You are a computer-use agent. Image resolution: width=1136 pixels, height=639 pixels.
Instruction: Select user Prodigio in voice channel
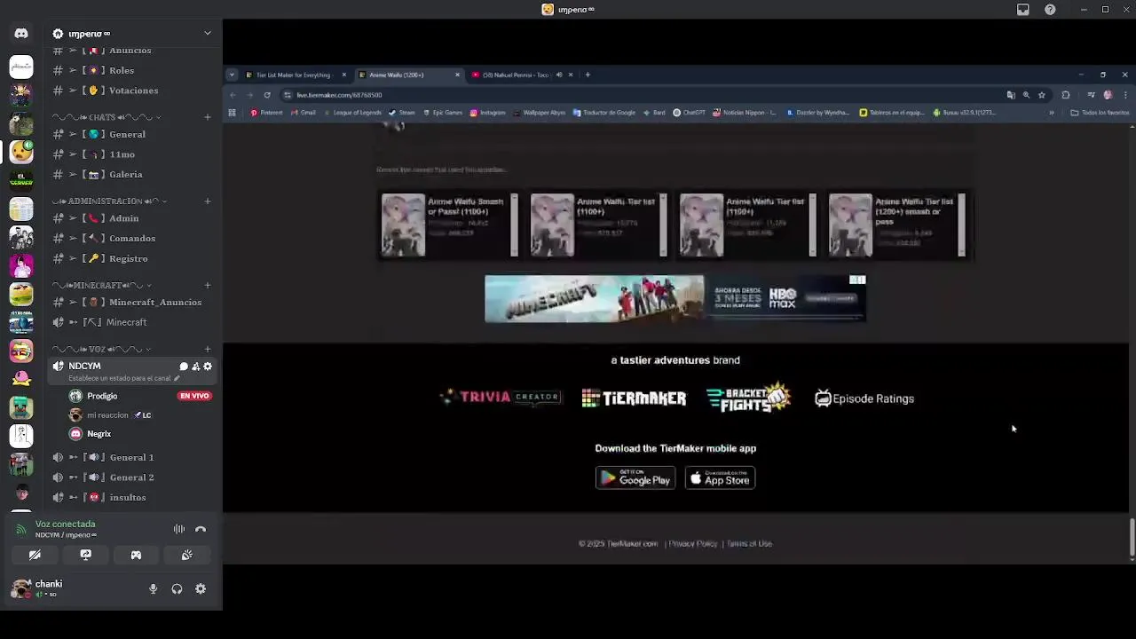102,396
